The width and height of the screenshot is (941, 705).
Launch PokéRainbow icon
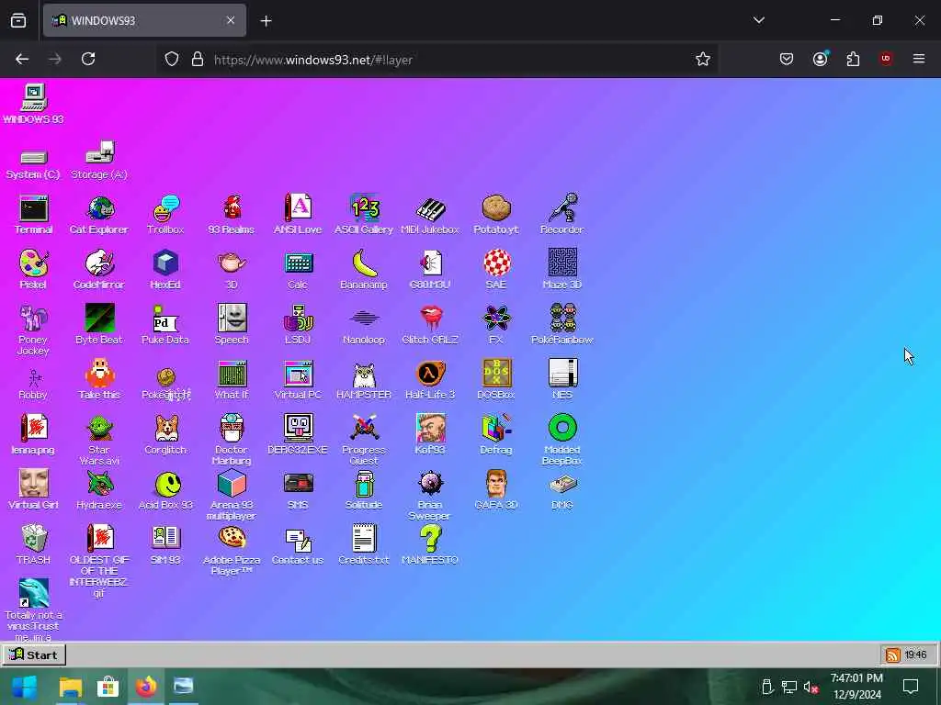coord(562,319)
